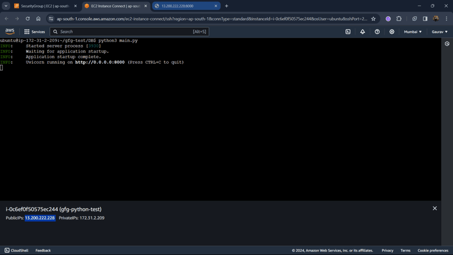Open the notifications bell icon
The image size is (453, 255).
[x=362, y=32]
